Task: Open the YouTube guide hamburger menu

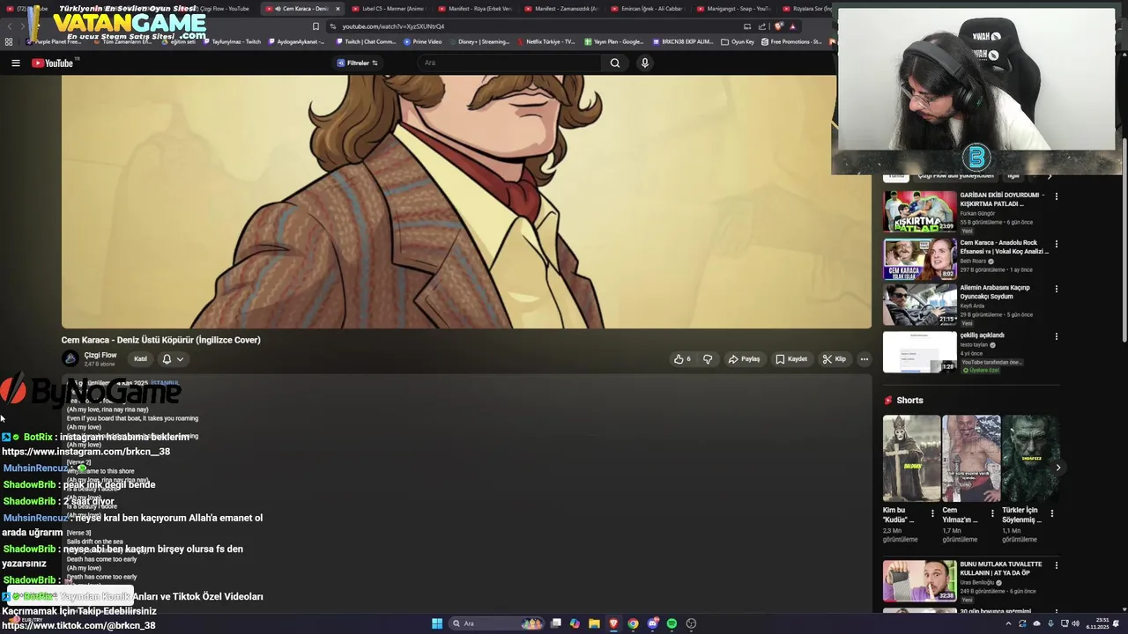Action: tap(15, 63)
